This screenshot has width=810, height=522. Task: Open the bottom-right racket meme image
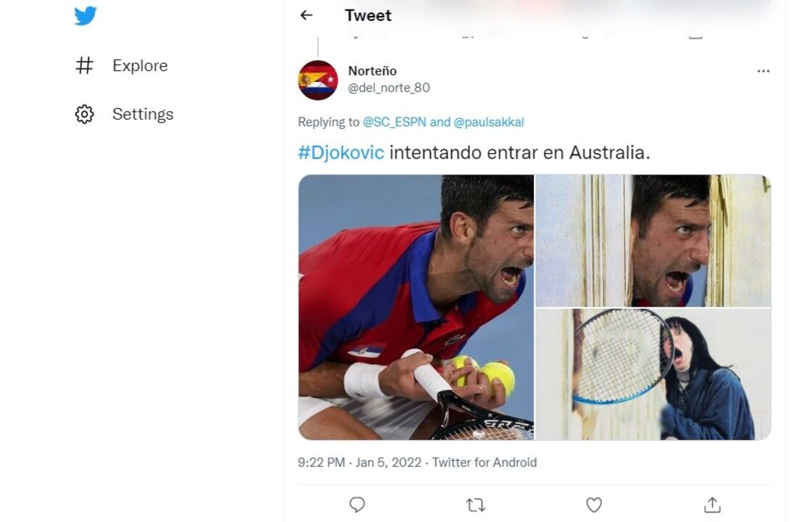coord(653,374)
